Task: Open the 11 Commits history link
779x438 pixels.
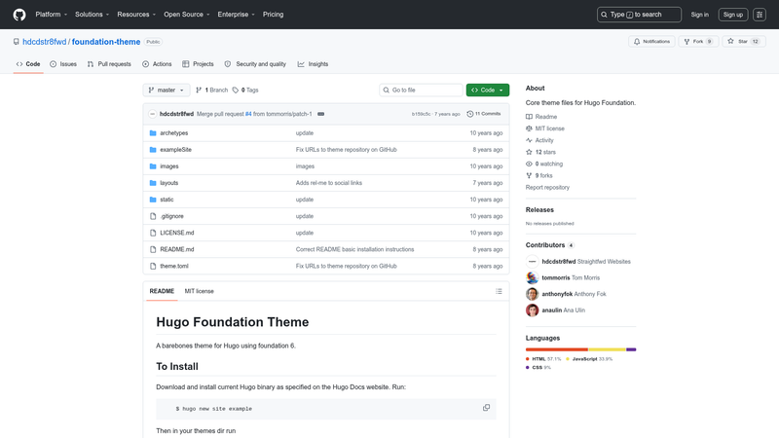Action: coord(483,114)
